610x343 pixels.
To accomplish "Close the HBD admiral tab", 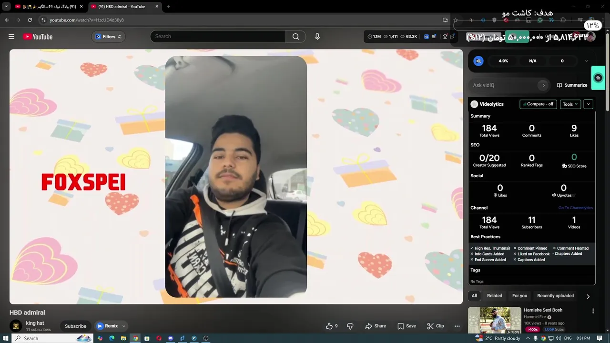I will tap(157, 7).
